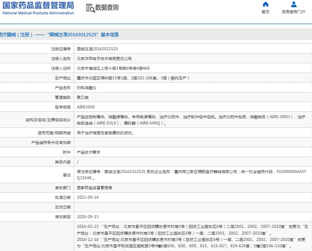Viewport: 312px width, 251px height.
Task: Click the expiry date 2026-09-13
Action: [x=88, y=217]
